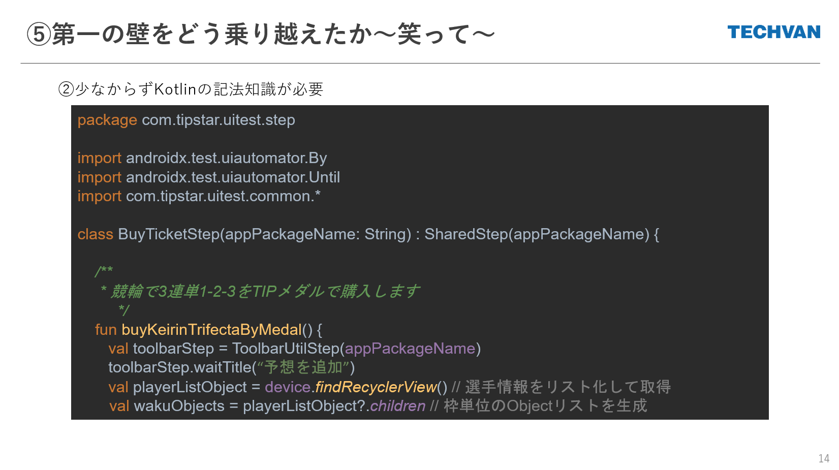
Task: Click 'import com.tipstar.uitest.common.*' line
Action: pos(199,196)
